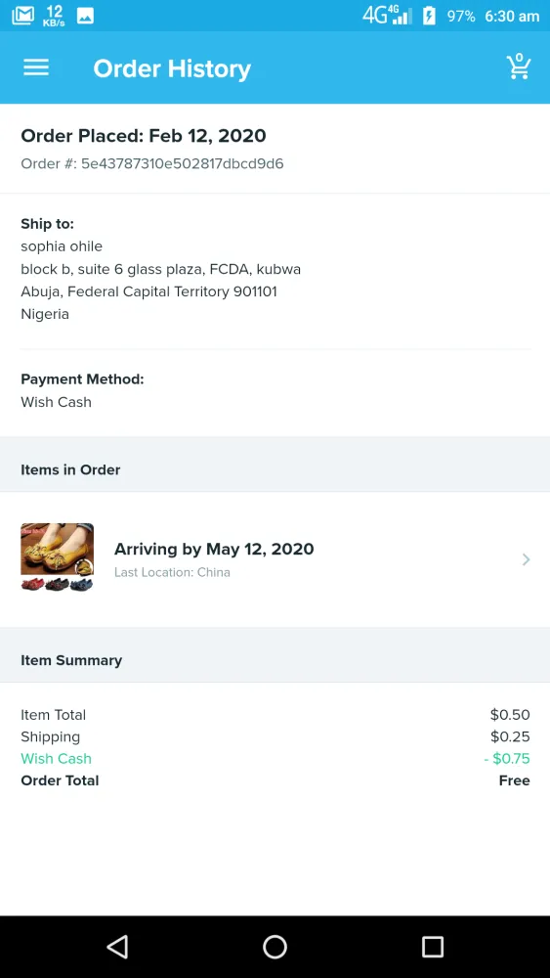
Task: Tap the 4G signal strength icon
Action: [x=388, y=15]
